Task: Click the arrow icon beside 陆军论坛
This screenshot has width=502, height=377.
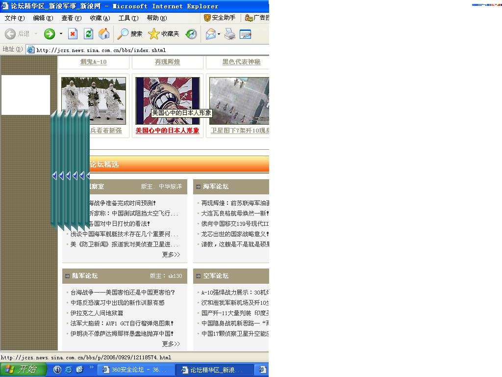Action: [x=67, y=276]
